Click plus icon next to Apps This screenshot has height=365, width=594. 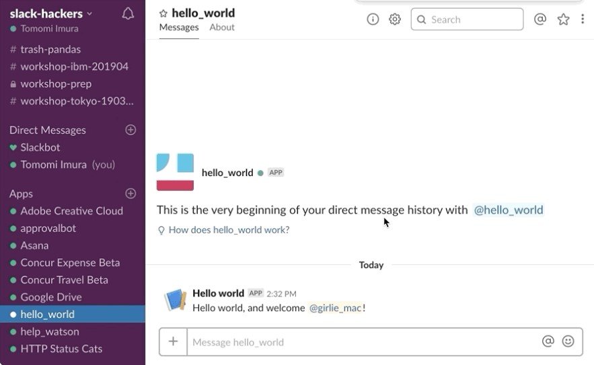pyautogui.click(x=131, y=194)
